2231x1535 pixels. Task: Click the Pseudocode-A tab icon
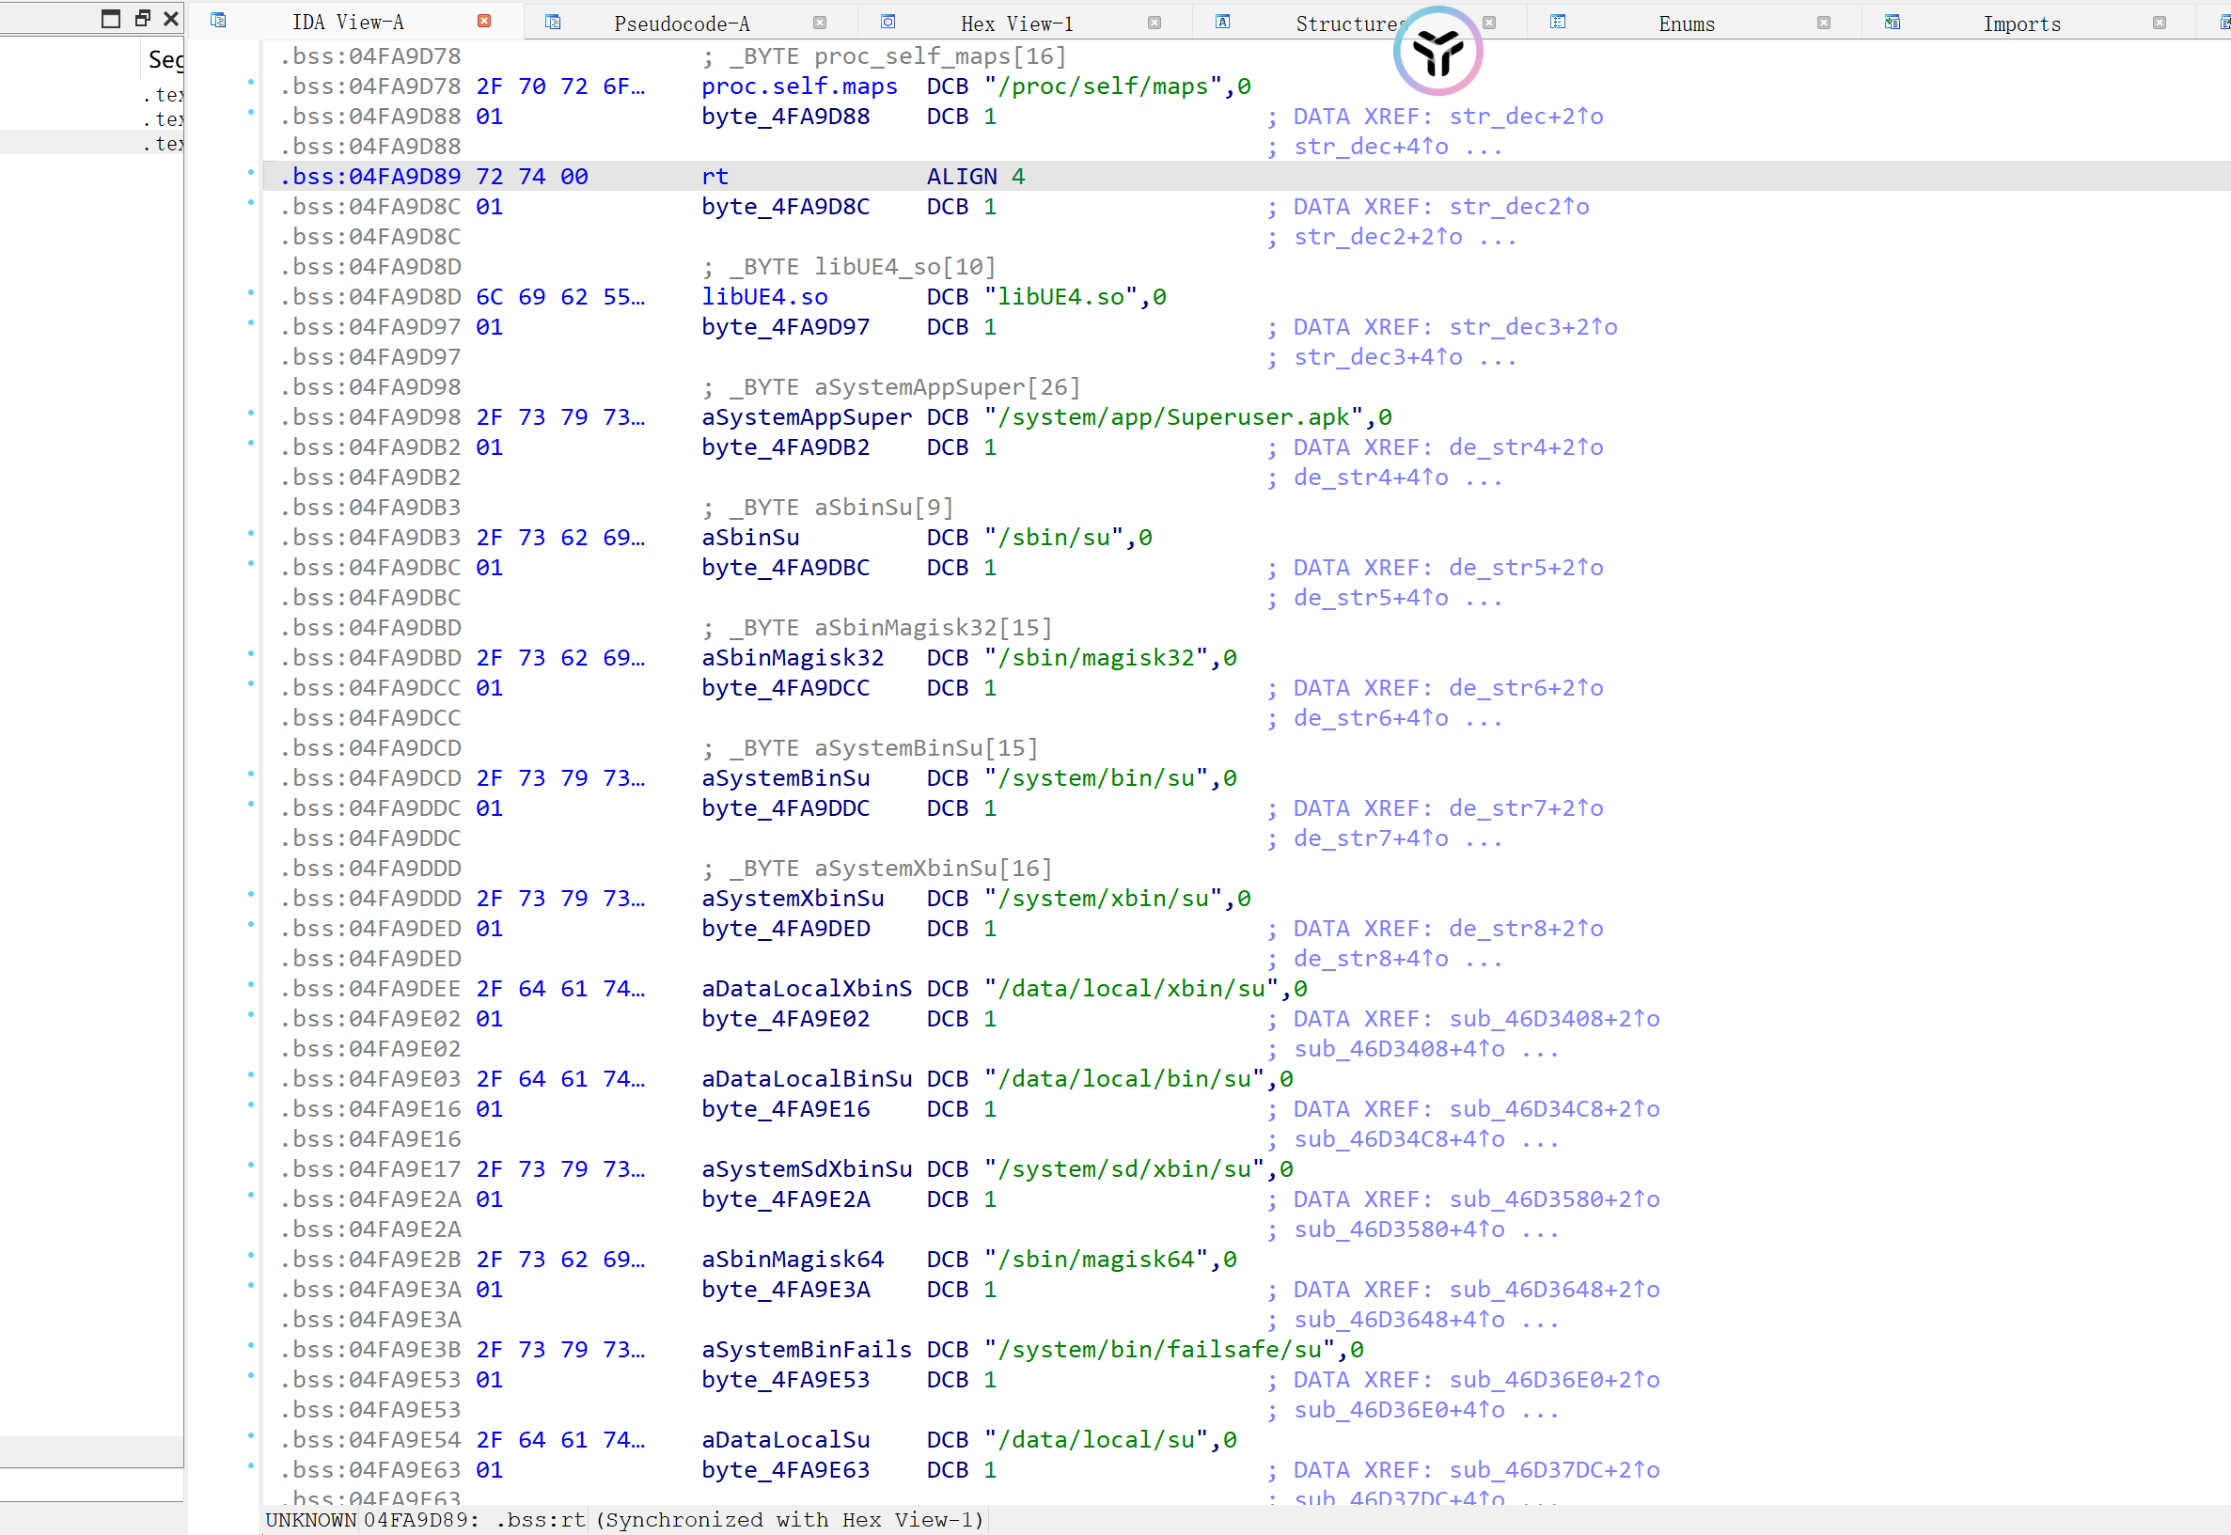point(552,23)
